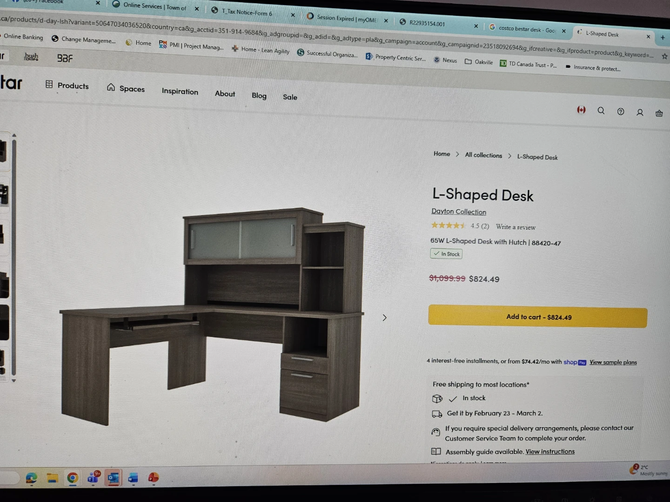The height and width of the screenshot is (502, 670).
Task: Open the Sale page
Action: click(290, 97)
